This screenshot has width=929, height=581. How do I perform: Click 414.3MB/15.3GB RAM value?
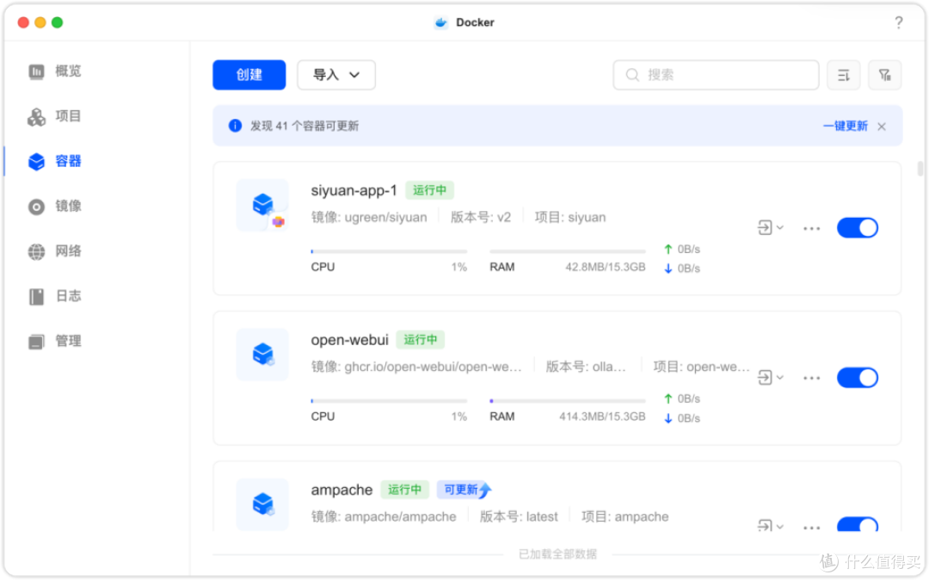pyautogui.click(x=602, y=417)
